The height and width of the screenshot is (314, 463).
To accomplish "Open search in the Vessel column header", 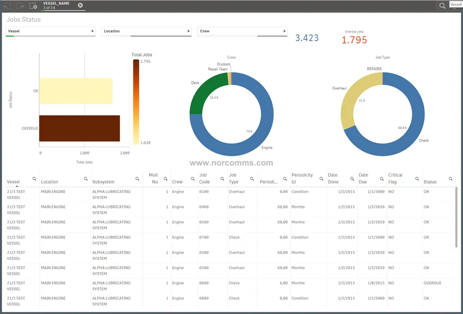I will click(x=34, y=179).
